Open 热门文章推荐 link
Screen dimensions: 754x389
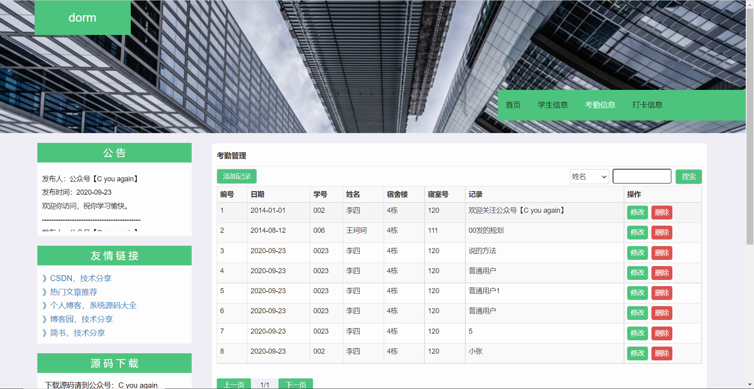(73, 292)
